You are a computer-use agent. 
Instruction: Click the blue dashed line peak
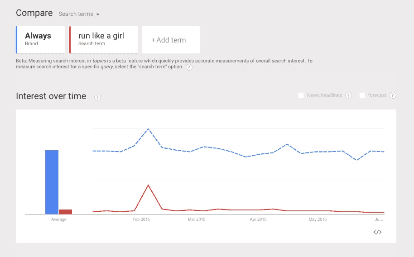[148, 129]
